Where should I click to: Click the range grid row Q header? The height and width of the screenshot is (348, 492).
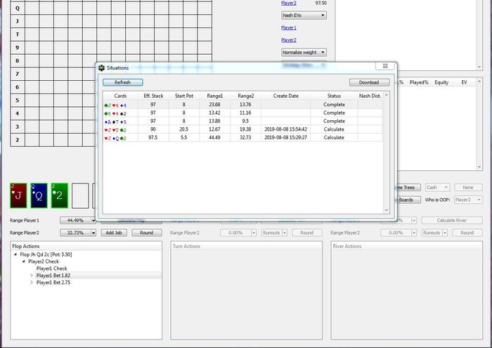pyautogui.click(x=18, y=8)
